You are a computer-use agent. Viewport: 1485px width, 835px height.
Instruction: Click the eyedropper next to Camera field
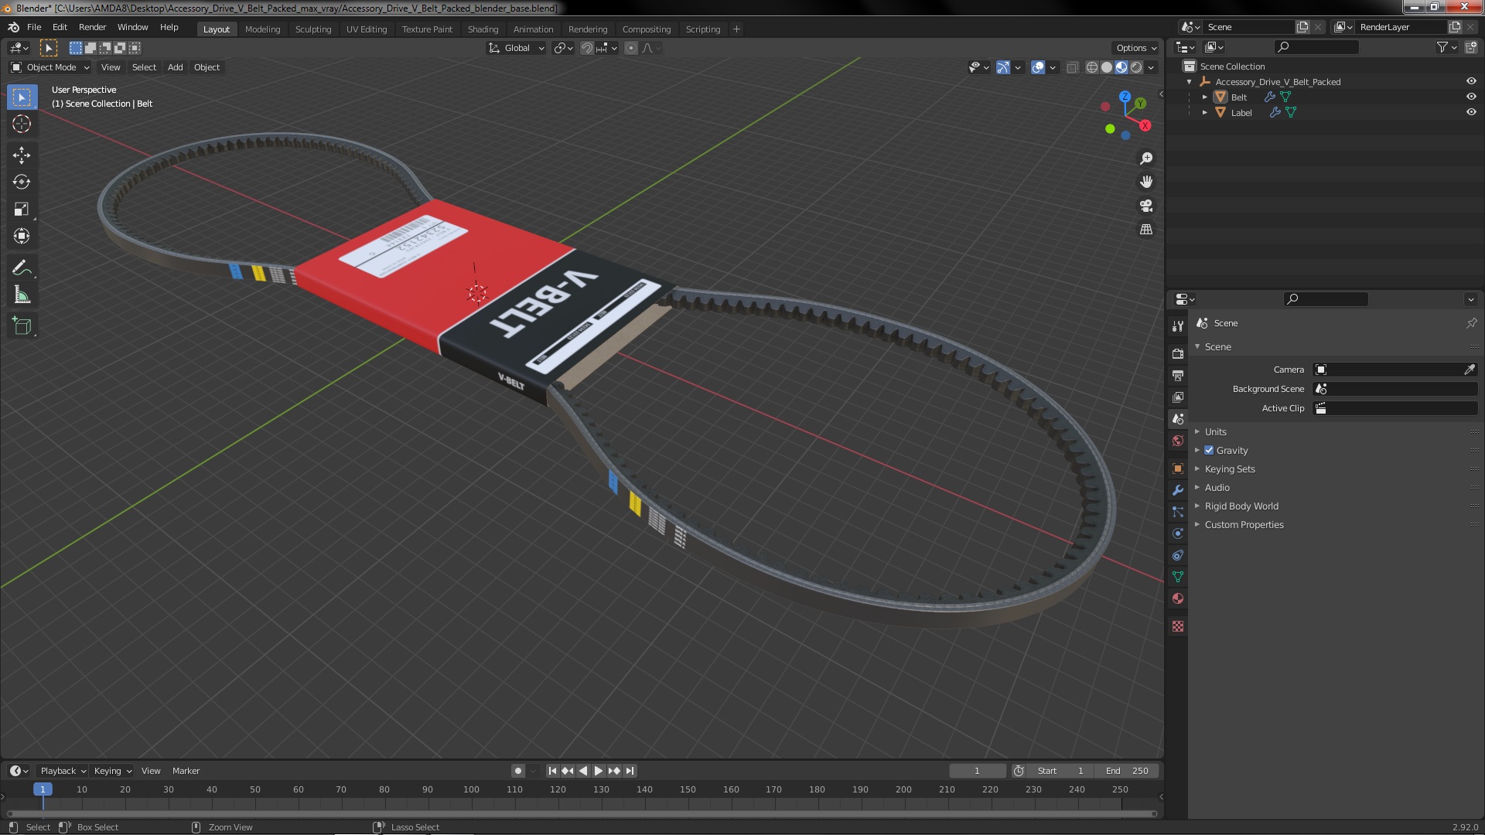(1469, 370)
